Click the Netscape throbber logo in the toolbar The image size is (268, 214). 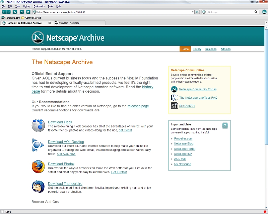[x=264, y=12]
